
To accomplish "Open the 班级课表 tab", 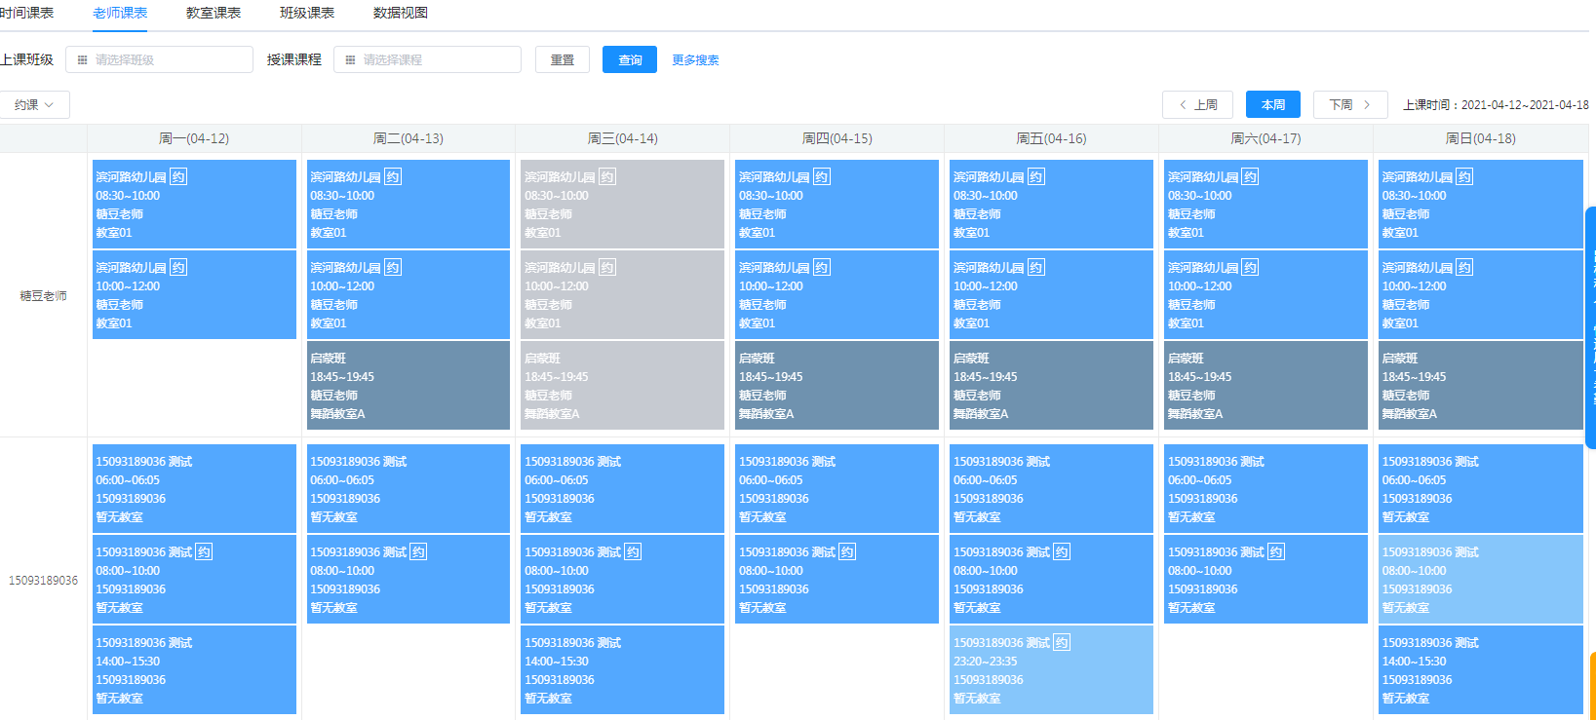I will click(307, 13).
